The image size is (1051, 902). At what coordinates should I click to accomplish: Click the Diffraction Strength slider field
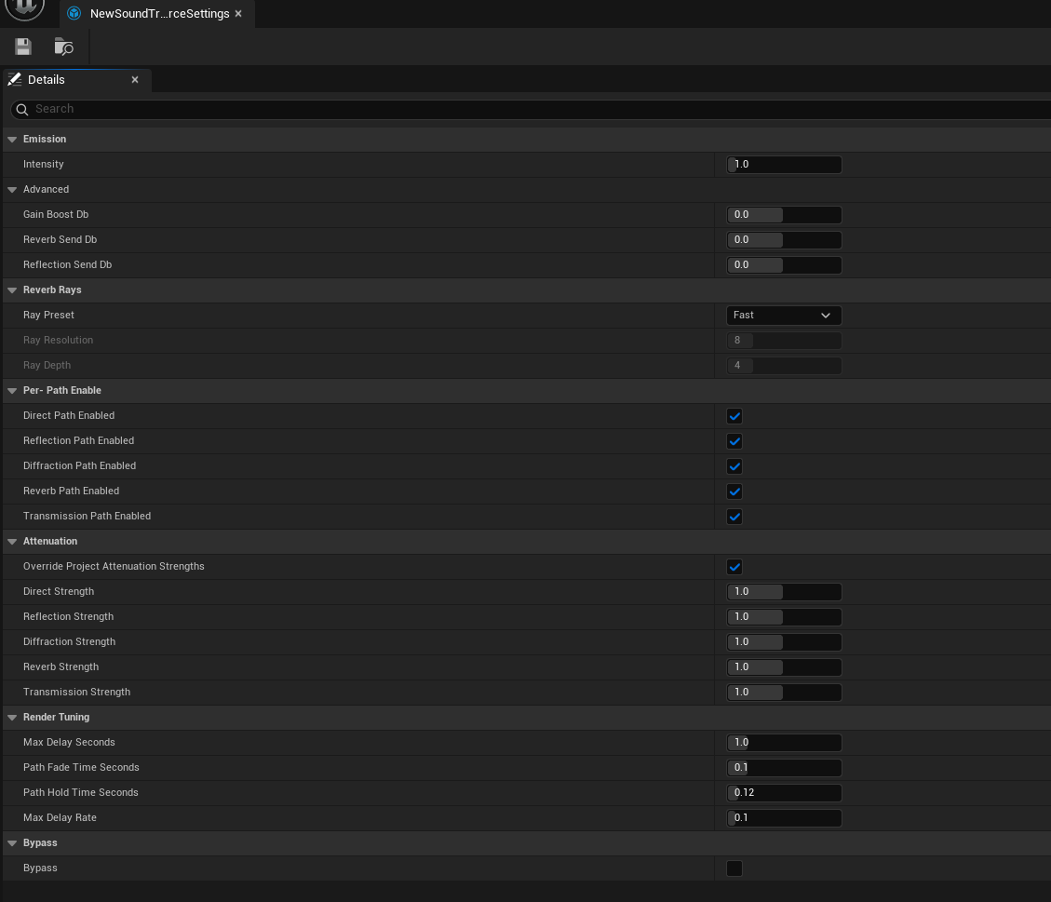coord(784,642)
